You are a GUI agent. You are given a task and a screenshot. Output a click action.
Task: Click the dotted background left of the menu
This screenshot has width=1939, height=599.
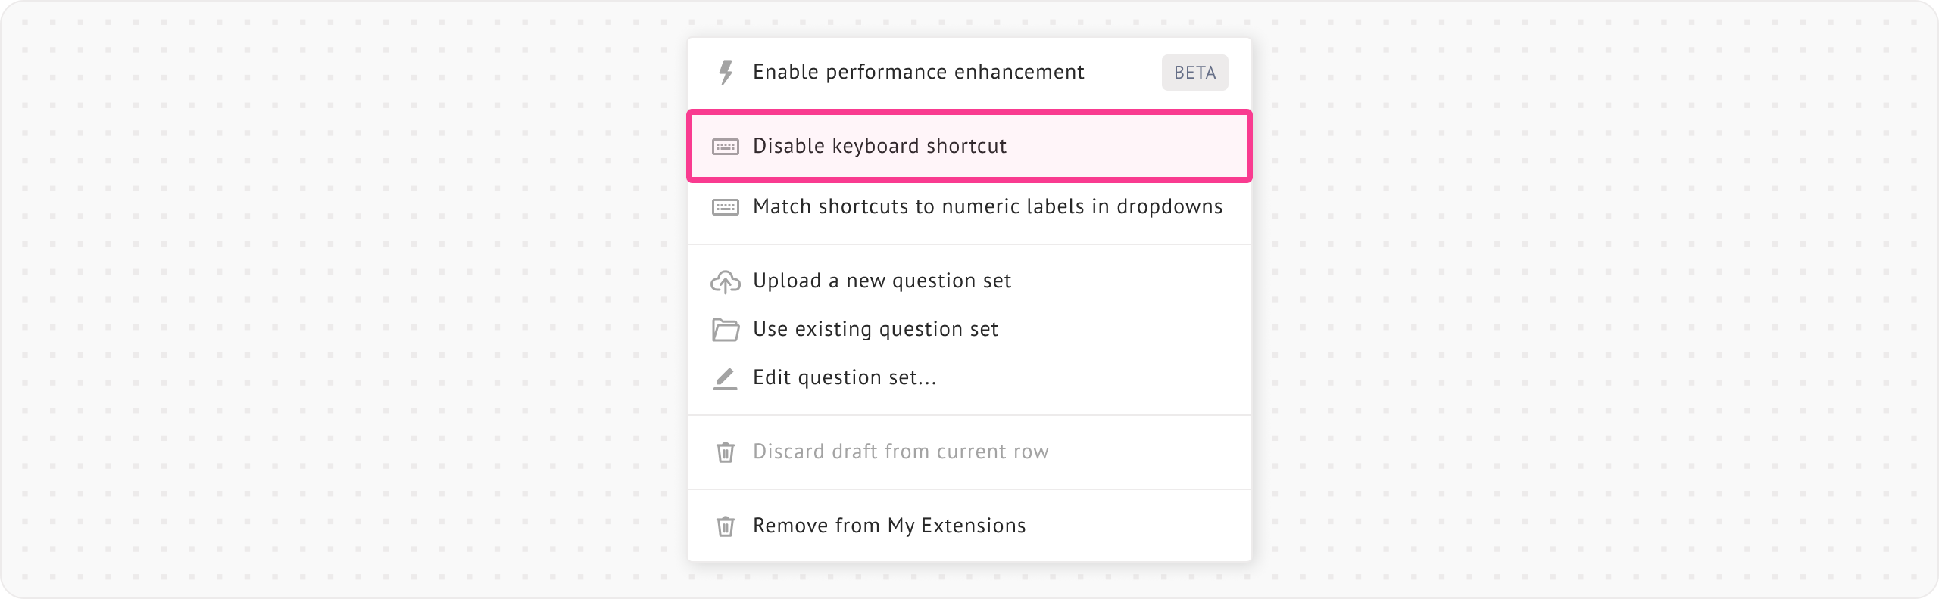341,303
